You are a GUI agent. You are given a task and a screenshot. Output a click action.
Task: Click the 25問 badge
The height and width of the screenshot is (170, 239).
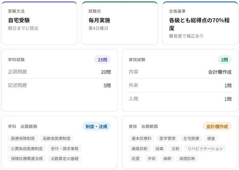pyautogui.click(x=102, y=60)
